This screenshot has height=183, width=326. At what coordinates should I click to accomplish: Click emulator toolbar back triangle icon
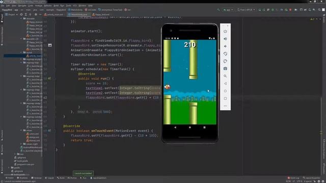tap(225, 83)
